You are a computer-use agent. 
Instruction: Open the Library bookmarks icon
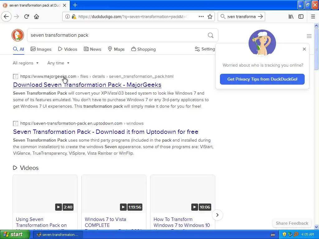point(291,16)
